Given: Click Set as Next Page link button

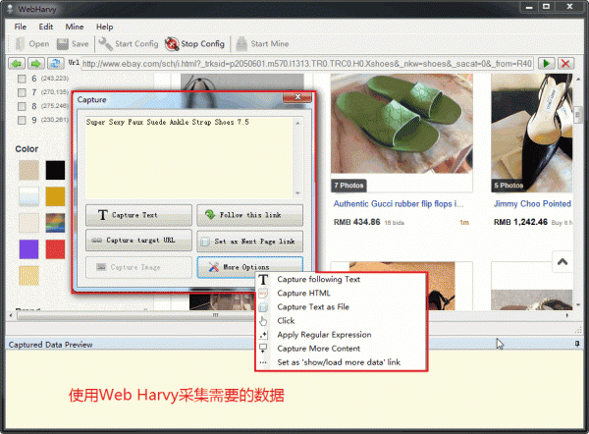Looking at the screenshot, I should [249, 242].
